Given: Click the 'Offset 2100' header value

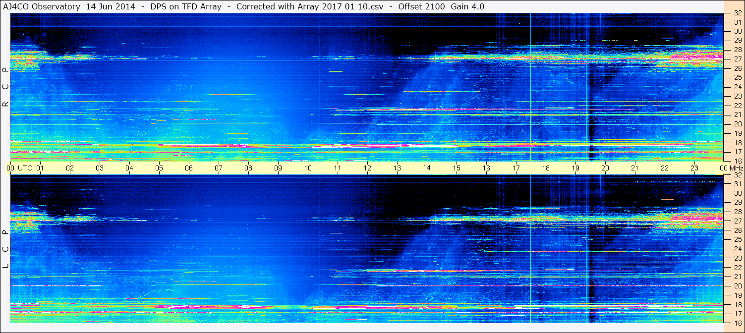Looking at the screenshot, I should point(421,7).
